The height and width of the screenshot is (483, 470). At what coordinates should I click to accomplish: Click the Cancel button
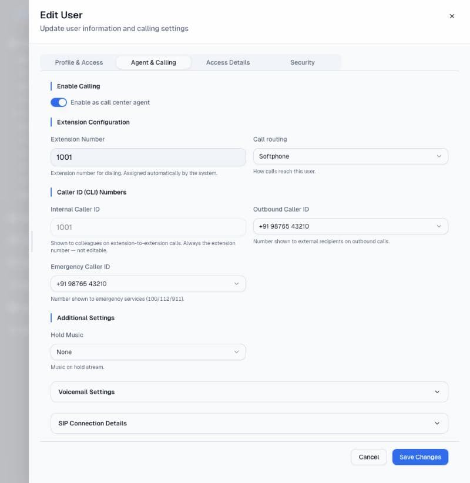click(x=369, y=457)
